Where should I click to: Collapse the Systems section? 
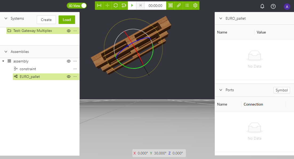click(6, 19)
